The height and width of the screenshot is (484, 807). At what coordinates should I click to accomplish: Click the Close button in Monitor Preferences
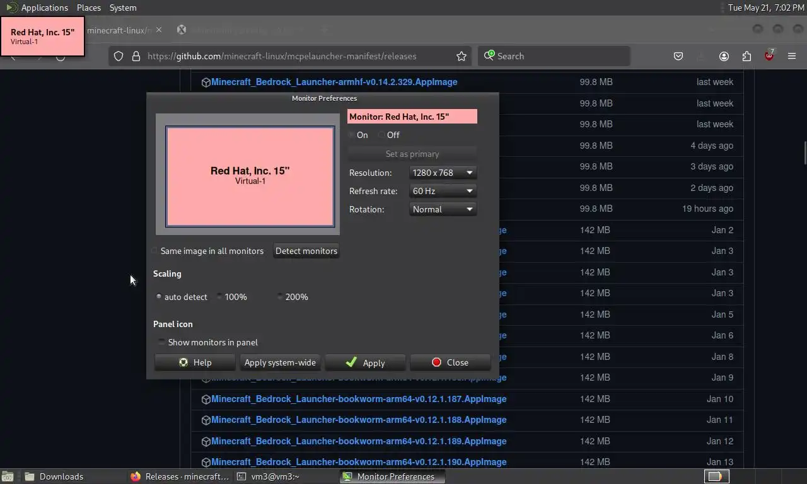[450, 362]
